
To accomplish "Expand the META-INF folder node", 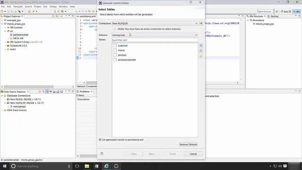I will pos(8,38).
